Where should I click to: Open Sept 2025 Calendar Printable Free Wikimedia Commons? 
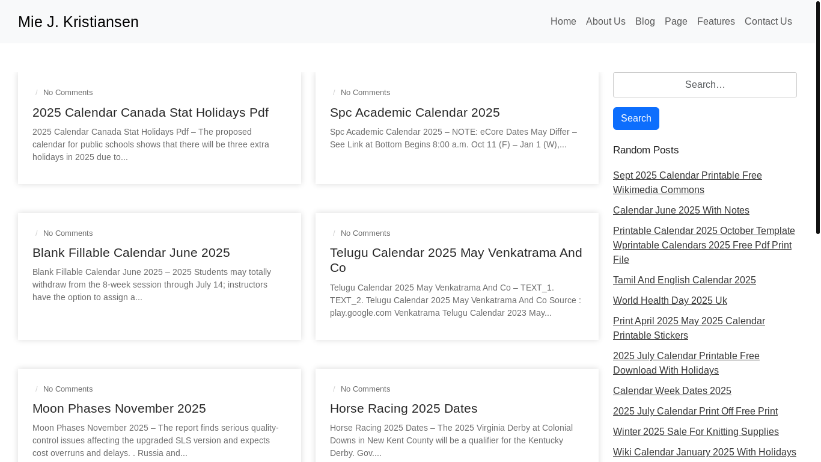click(x=688, y=183)
